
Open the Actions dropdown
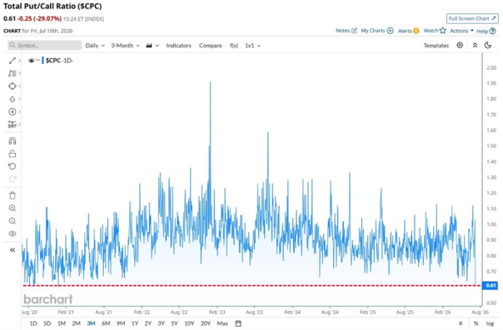pyautogui.click(x=461, y=31)
